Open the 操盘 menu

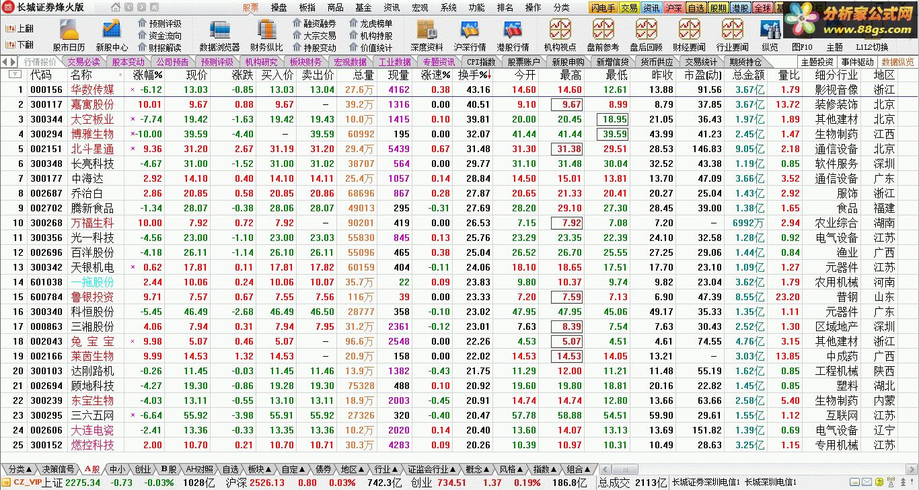point(279,8)
